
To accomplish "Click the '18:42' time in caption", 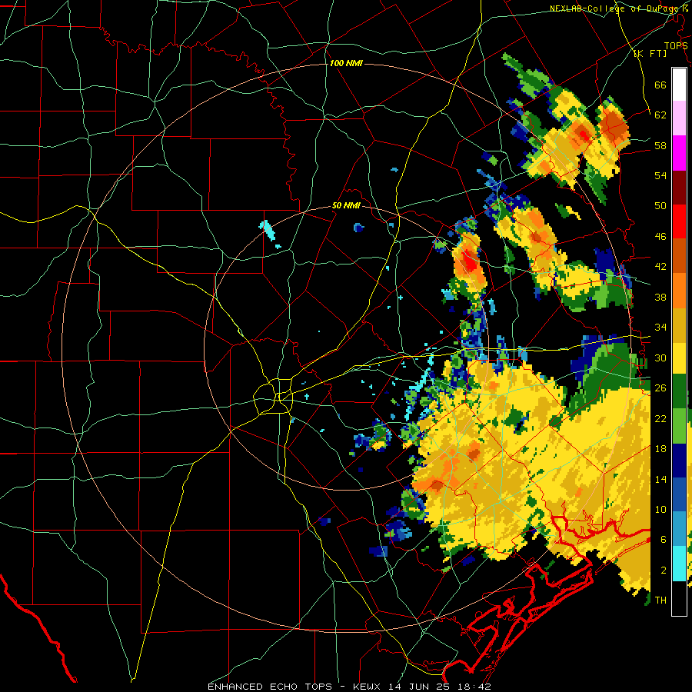I will tap(474, 687).
